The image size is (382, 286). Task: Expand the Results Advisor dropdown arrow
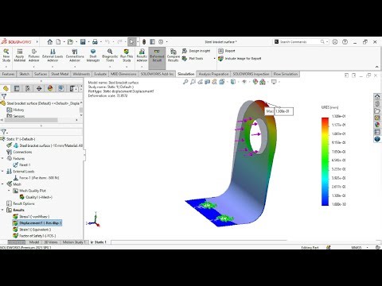[142, 66]
